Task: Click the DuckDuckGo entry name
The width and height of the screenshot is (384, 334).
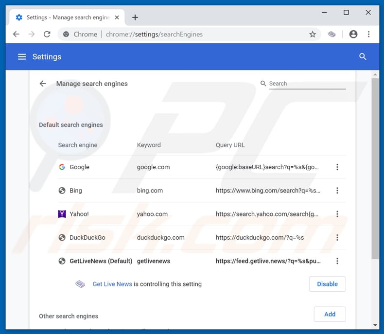Action: [x=87, y=238]
